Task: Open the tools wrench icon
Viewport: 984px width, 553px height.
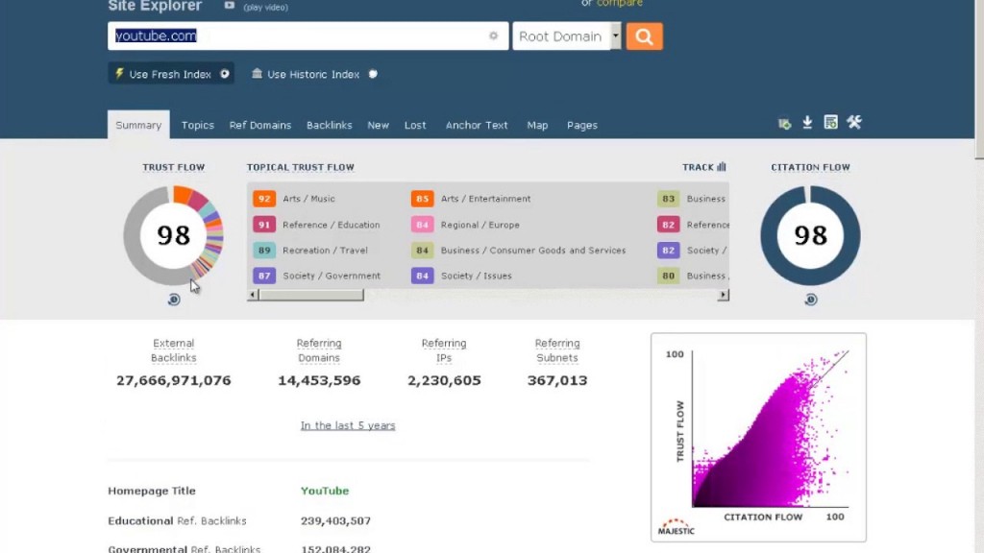Action: (x=853, y=123)
